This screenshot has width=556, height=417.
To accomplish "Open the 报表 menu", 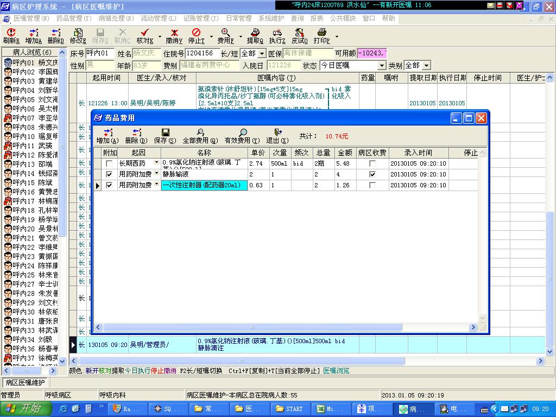I will pos(317,18).
